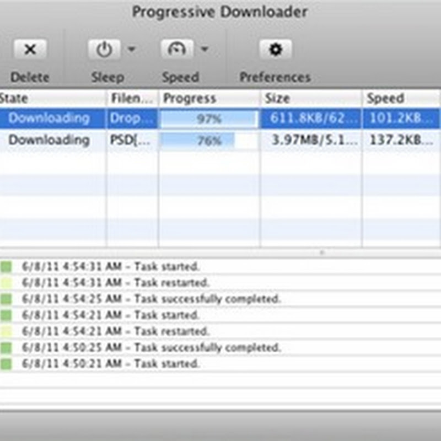441x441 pixels.
Task: Click the split divider handle above the log
Action: tap(322, 252)
